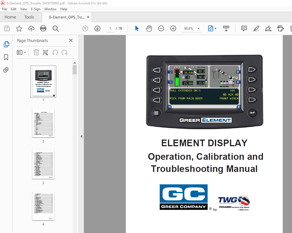This screenshot has height=233, width=292.
Task: Select the Page Thumbnails panel icon
Action: click(x=6, y=44)
